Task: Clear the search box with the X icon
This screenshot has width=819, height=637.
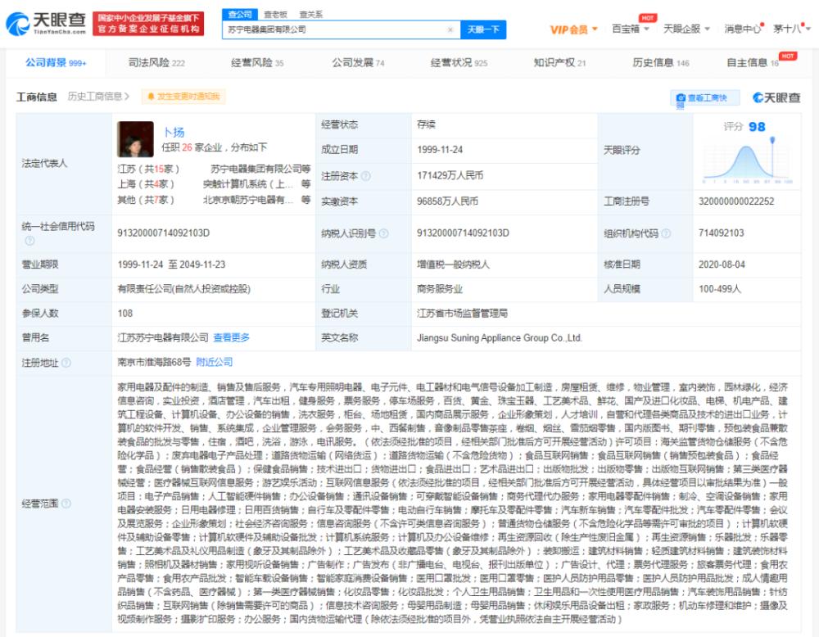Action: click(x=450, y=29)
